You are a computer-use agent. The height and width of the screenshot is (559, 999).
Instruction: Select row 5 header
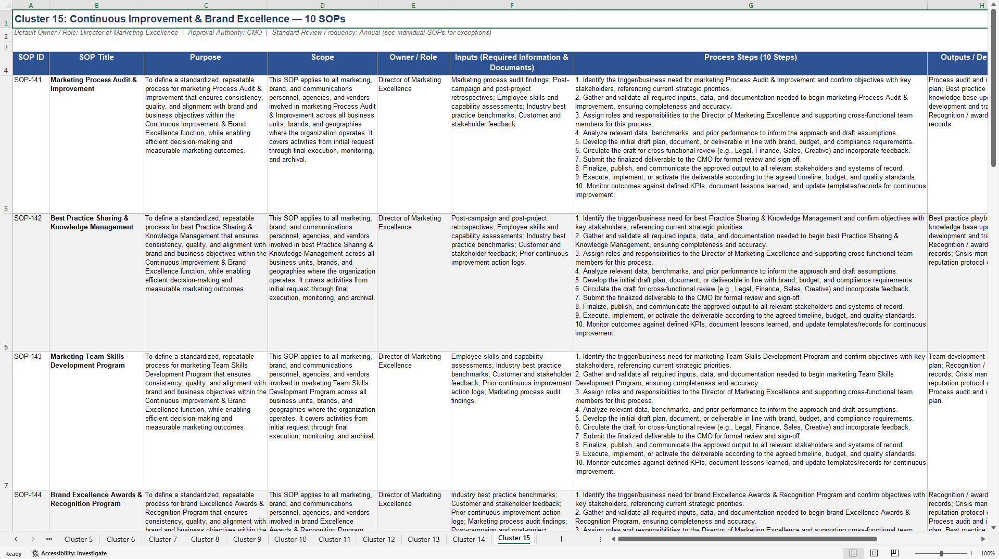tap(6, 144)
